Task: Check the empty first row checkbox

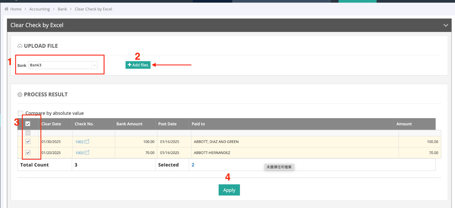Action: pyautogui.click(x=28, y=133)
